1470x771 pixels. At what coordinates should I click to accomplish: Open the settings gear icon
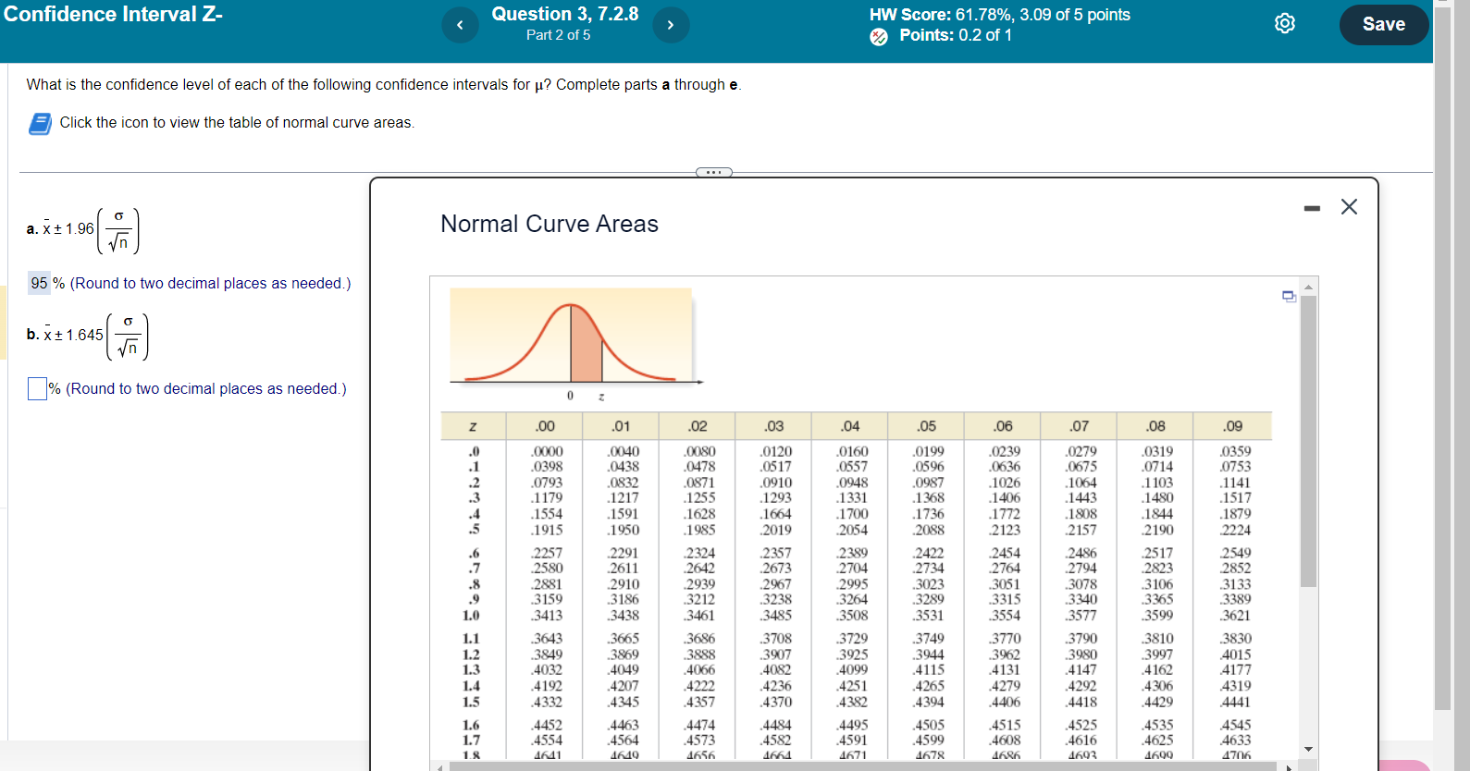(x=1285, y=23)
